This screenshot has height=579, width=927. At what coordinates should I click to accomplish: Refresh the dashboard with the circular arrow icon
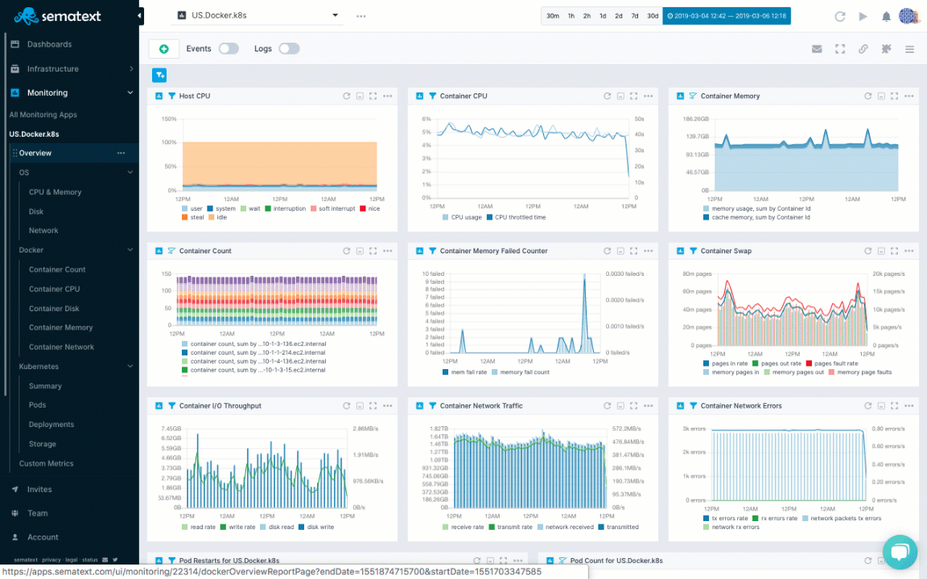[840, 15]
